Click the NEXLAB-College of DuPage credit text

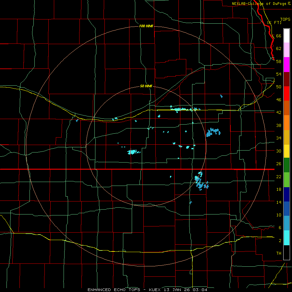(260, 4)
